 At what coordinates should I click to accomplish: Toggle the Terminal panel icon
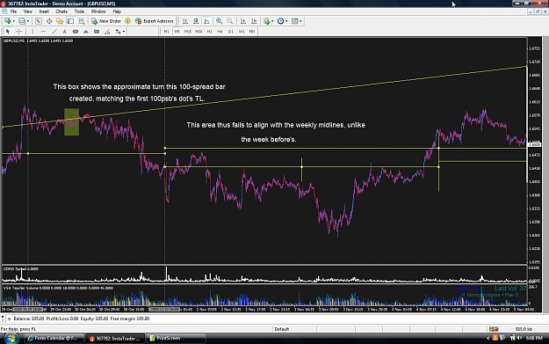click(70, 21)
